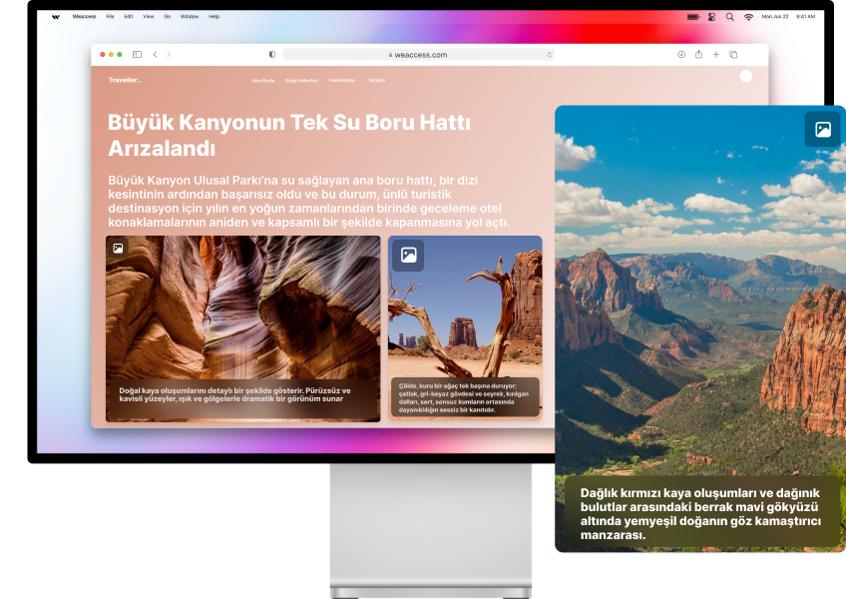
Task: Open Control Center from the menu bar
Action: coord(712,17)
